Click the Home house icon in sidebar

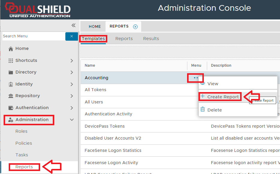tap(11, 49)
